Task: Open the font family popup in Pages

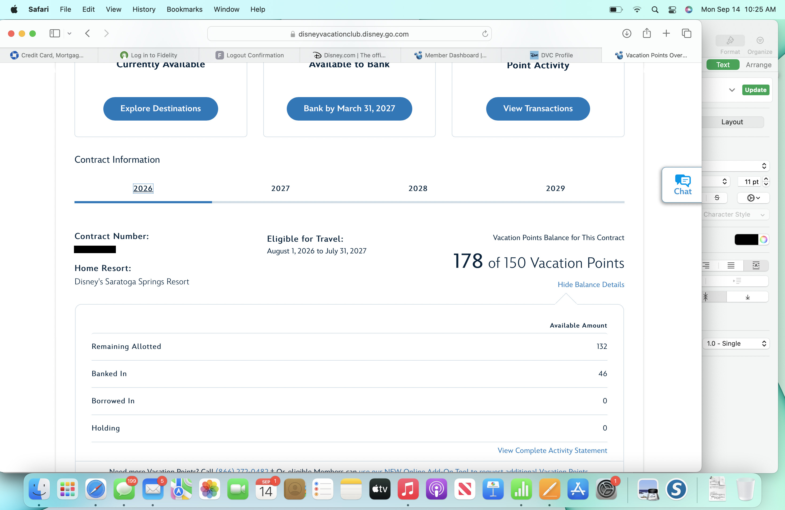Action: pos(736,166)
